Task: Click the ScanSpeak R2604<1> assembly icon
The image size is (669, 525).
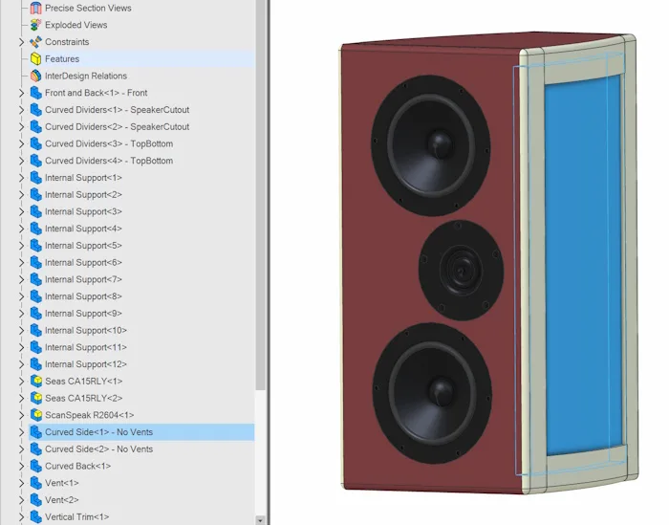Action: click(36, 415)
